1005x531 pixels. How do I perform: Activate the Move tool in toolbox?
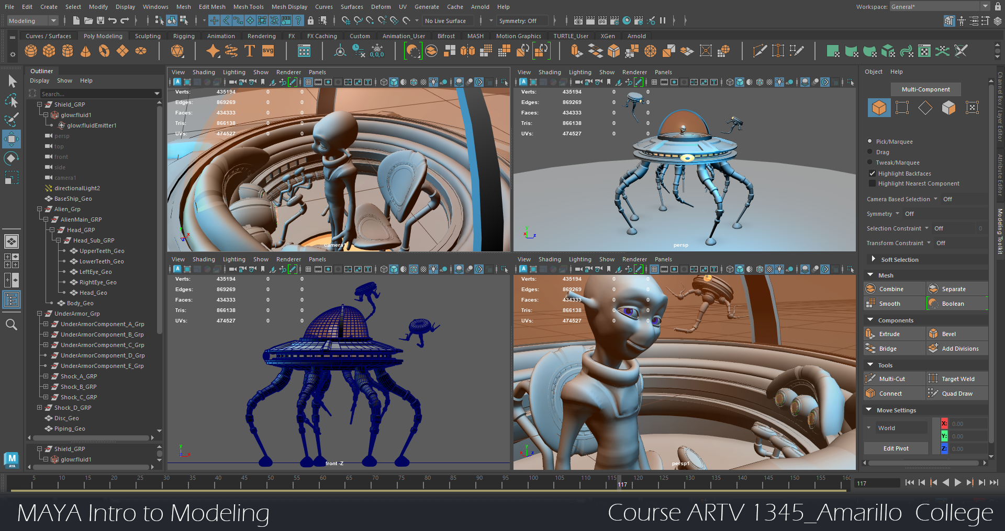click(12, 139)
